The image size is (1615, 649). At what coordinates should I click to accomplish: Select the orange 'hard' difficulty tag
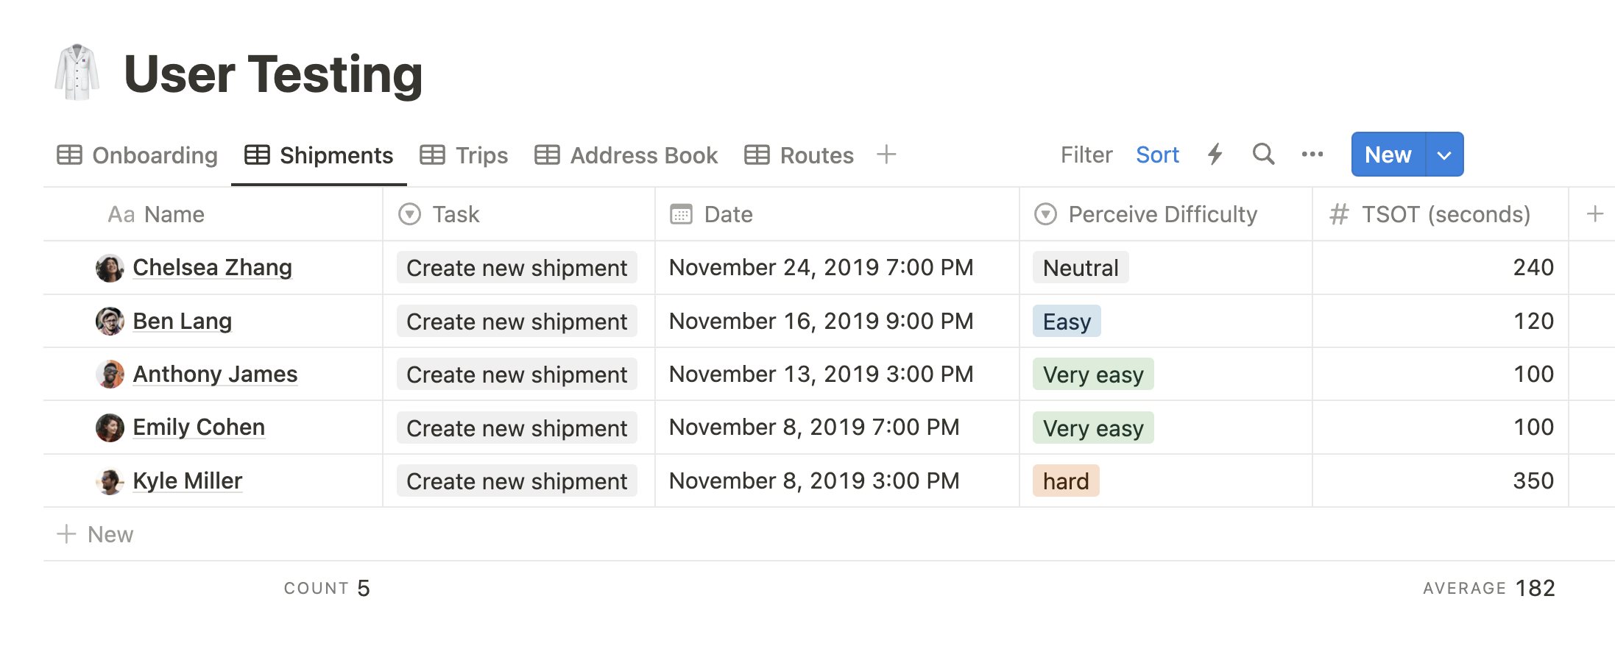[x=1065, y=481]
